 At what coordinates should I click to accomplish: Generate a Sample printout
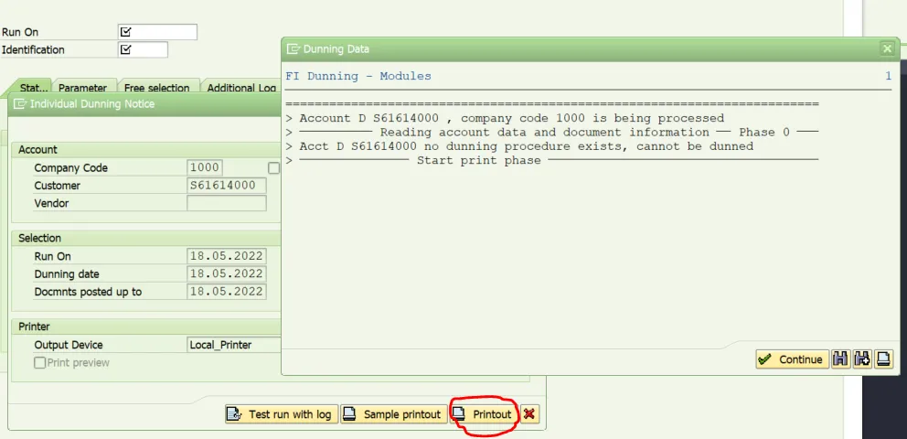[x=394, y=414]
